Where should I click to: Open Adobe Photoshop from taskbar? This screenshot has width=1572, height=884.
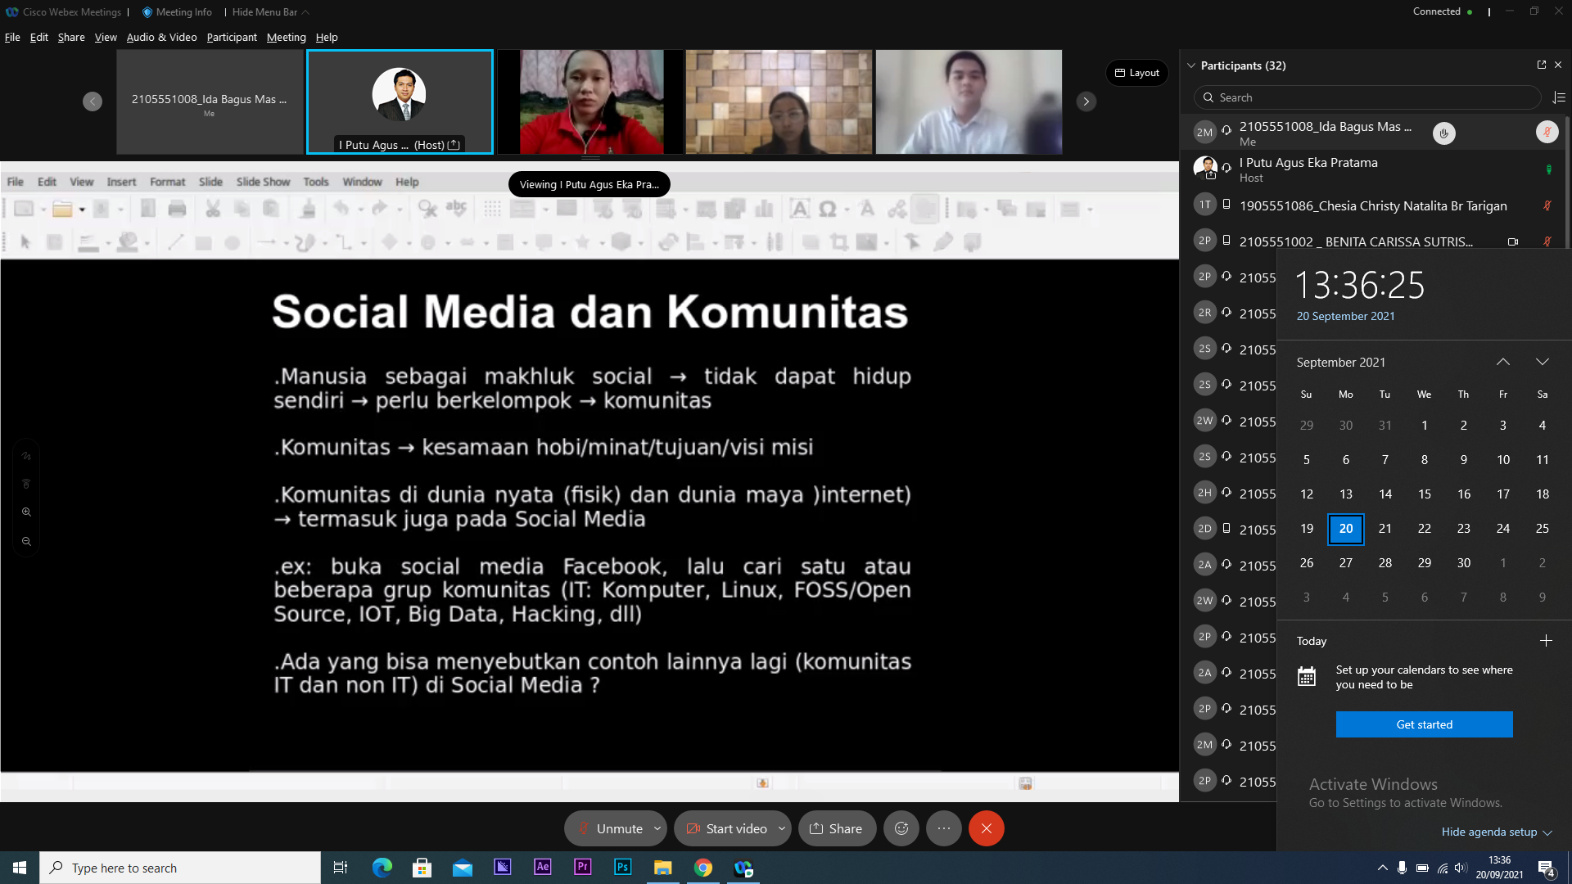coord(623,868)
